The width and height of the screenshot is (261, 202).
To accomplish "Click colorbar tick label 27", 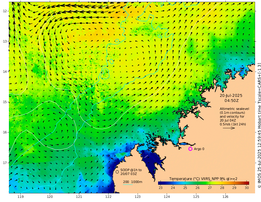I will [x=210, y=188].
